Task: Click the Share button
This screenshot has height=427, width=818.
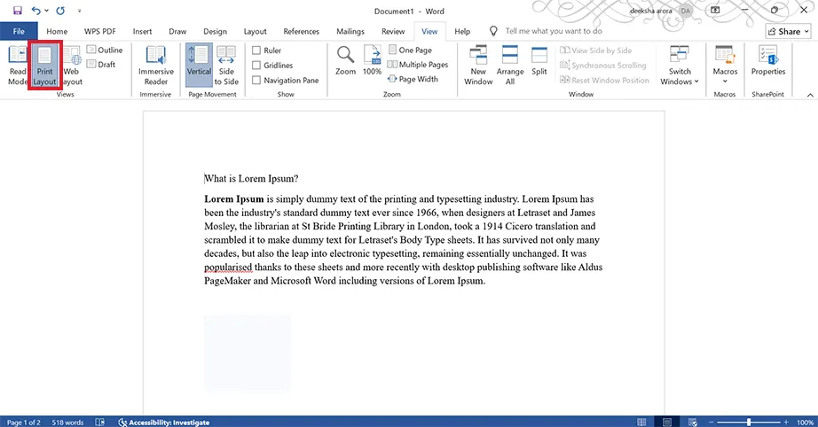Action: click(788, 31)
